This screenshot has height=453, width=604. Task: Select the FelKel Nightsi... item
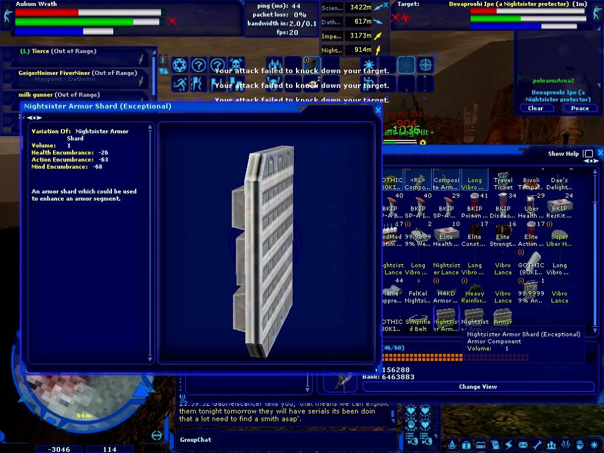coord(418,293)
